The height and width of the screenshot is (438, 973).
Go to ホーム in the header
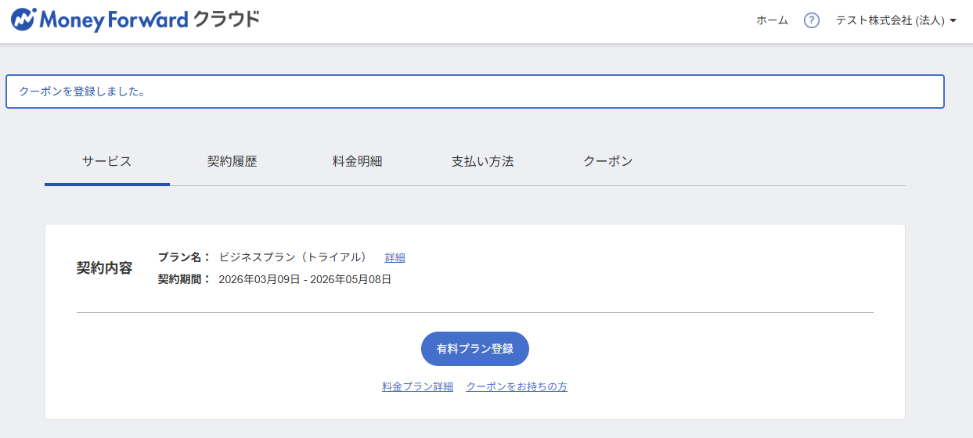772,20
